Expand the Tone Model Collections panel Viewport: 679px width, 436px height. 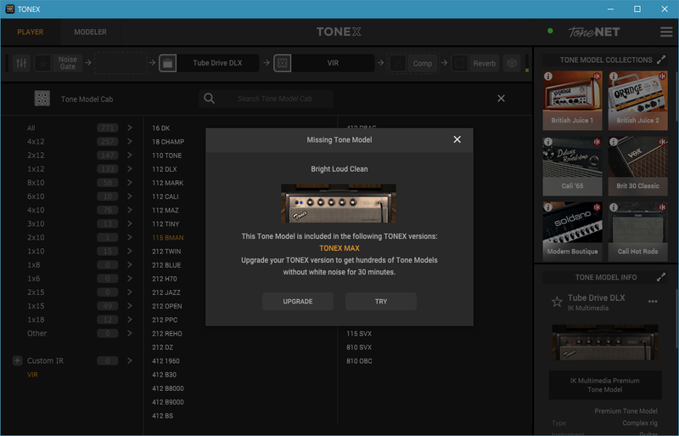point(661,59)
